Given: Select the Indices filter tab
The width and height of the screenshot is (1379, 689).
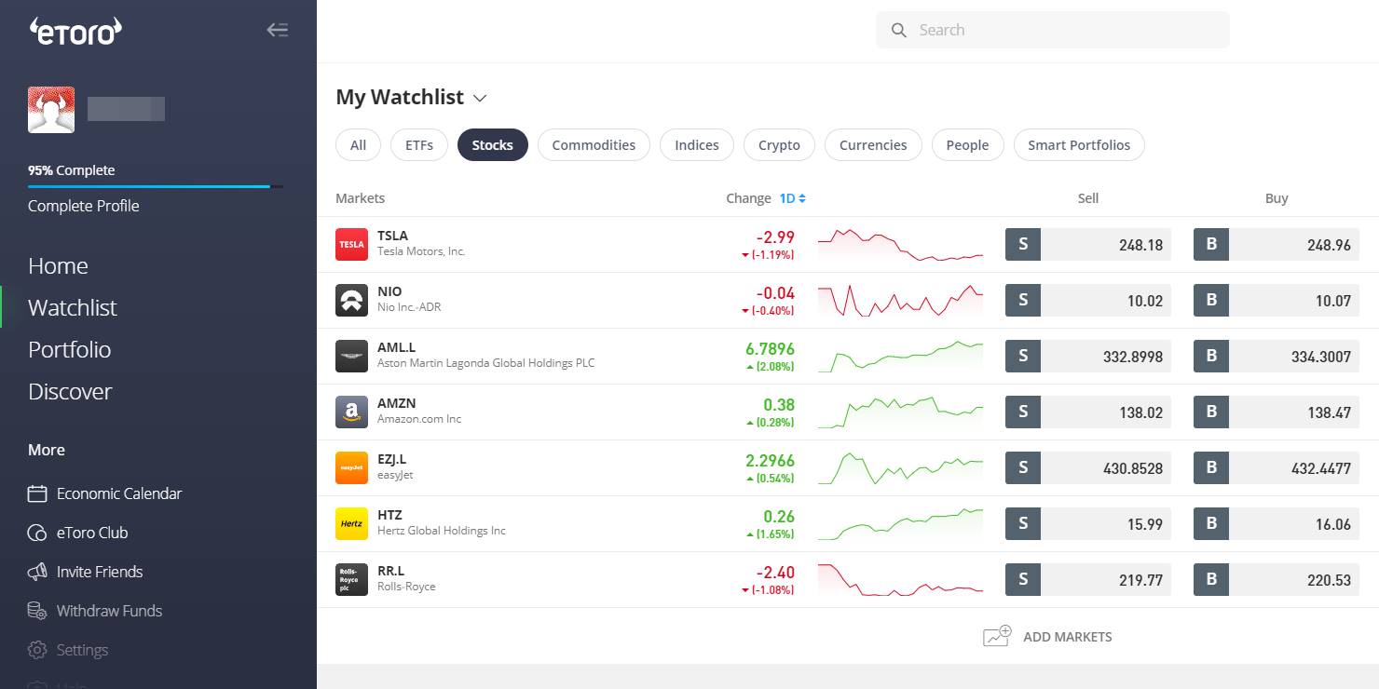Looking at the screenshot, I should pos(697,145).
